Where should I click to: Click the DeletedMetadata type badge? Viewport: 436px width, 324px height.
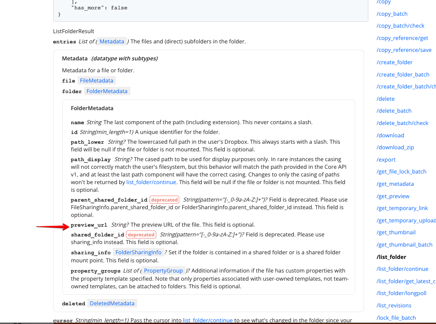(x=112, y=303)
